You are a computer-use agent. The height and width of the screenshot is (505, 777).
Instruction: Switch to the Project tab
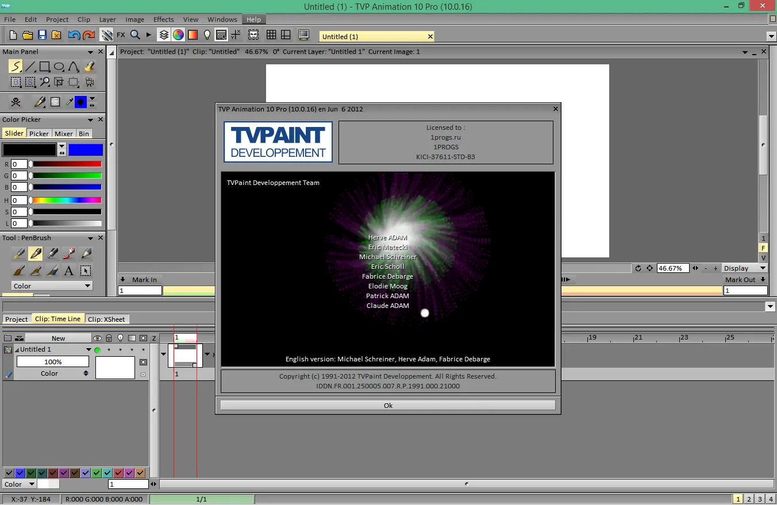coord(17,319)
